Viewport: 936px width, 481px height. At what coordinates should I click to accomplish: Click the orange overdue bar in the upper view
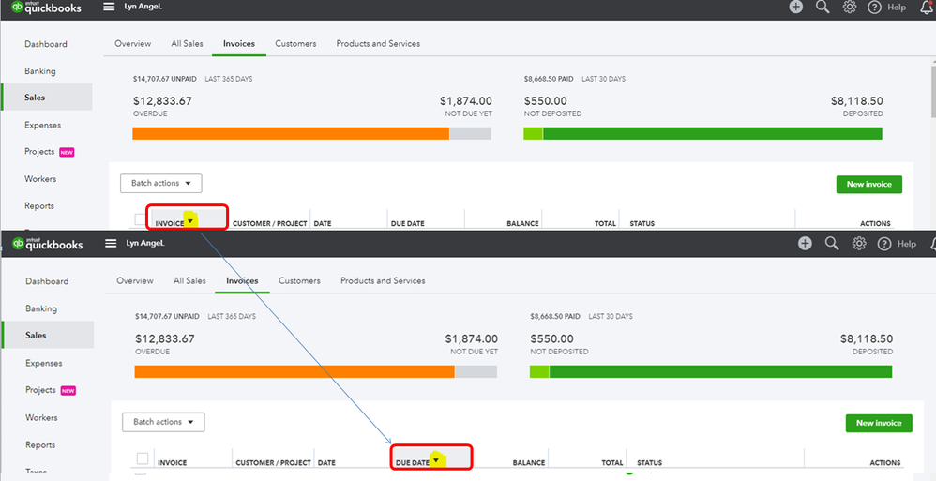pyautogui.click(x=291, y=134)
